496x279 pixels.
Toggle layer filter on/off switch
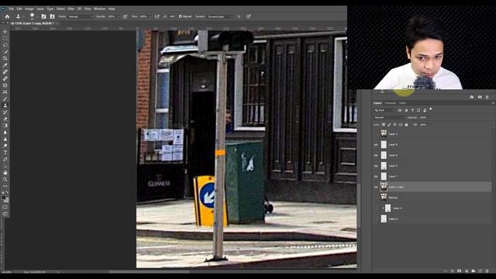click(431, 109)
